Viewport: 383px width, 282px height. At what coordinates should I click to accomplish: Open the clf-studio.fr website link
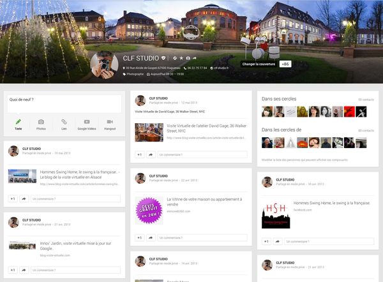(221, 68)
